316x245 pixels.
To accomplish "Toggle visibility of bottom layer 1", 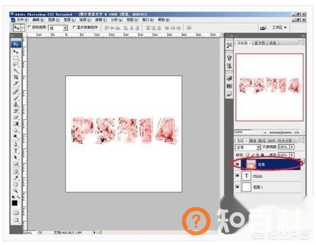I will [238, 187].
